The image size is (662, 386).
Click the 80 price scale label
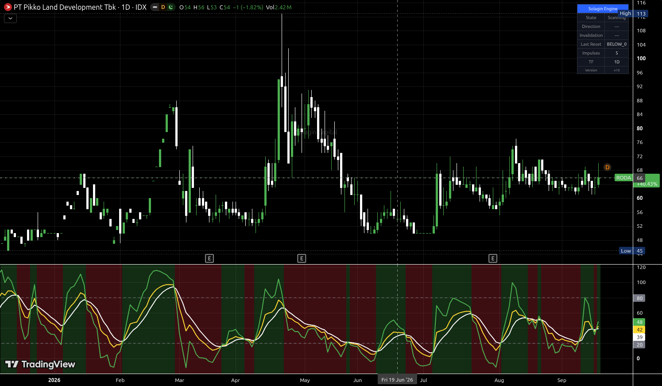[x=639, y=129]
